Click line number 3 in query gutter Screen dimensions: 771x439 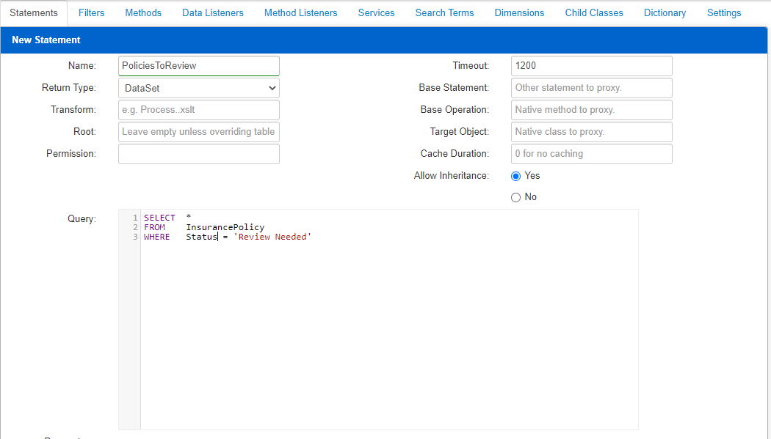[x=135, y=237]
